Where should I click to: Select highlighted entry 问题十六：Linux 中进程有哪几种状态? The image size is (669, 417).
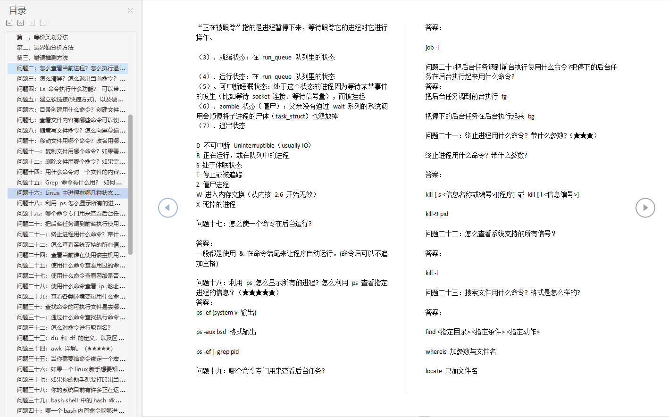click(x=68, y=193)
